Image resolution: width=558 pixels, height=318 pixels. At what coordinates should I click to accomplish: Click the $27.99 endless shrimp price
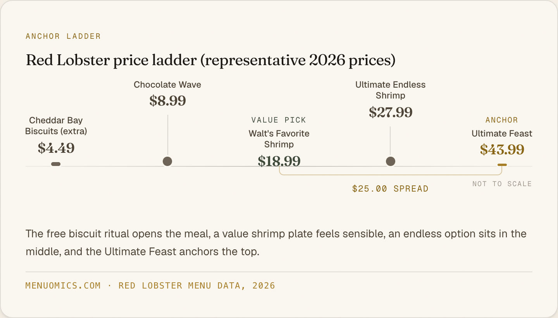tap(391, 112)
